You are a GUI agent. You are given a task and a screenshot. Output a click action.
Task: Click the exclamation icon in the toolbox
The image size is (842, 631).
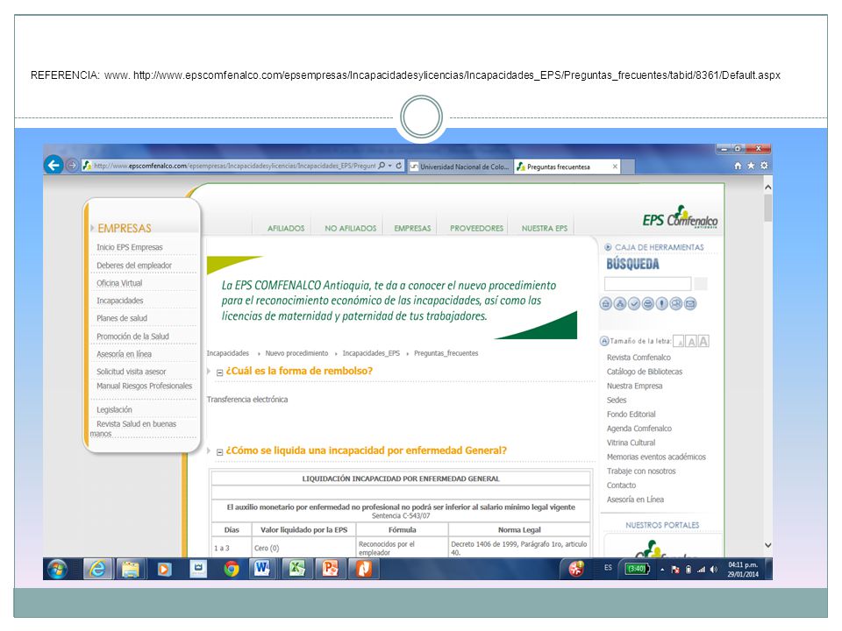[x=662, y=304]
